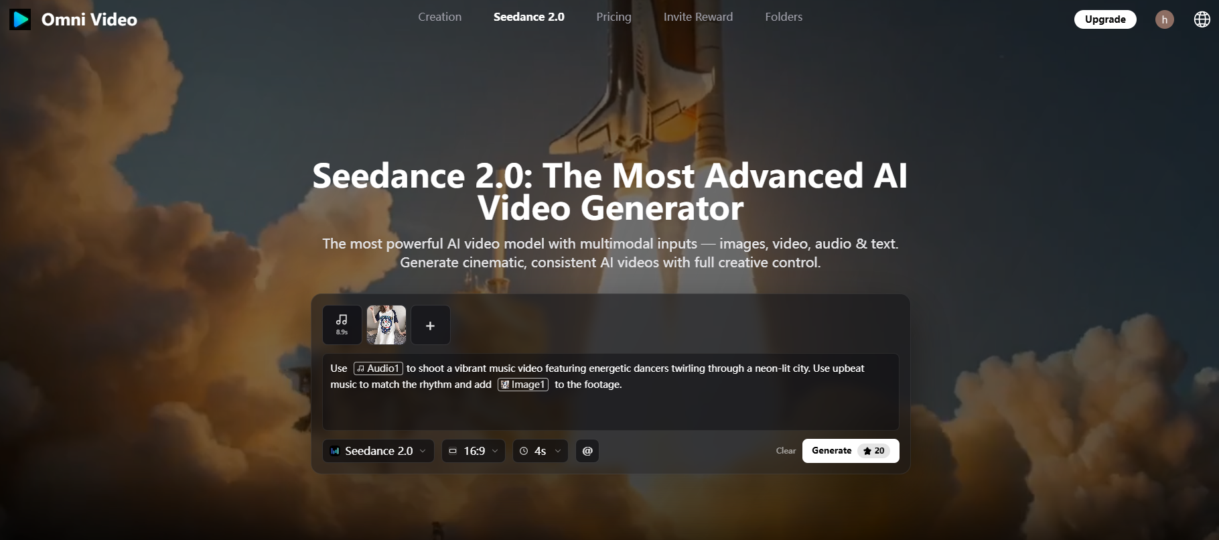
Task: Open the Invite Reward page
Action: (x=698, y=17)
